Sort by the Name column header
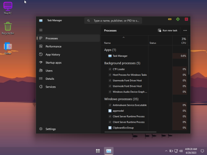The height and width of the screenshot is (155, 207). (x=107, y=43)
